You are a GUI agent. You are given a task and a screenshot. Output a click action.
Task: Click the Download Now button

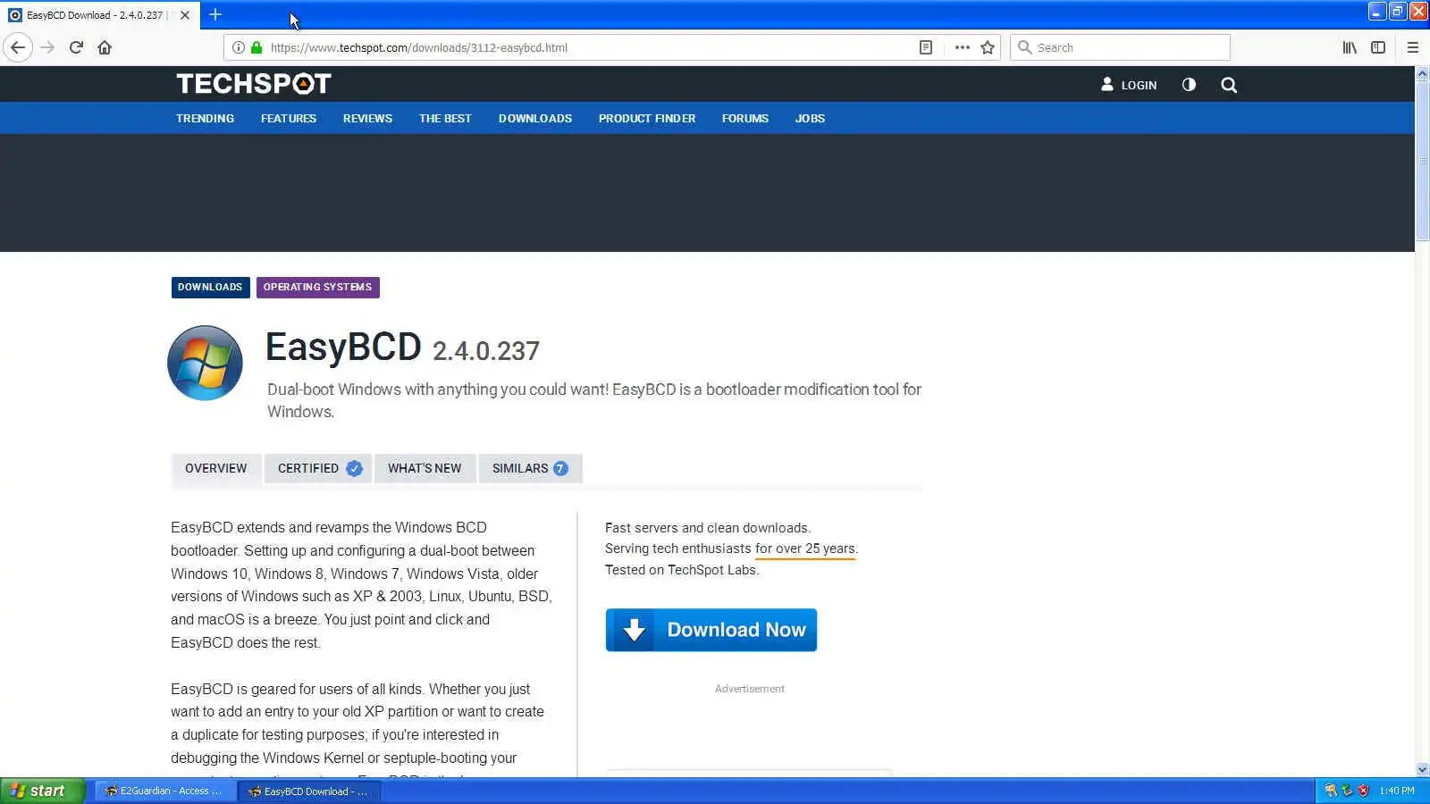point(711,630)
